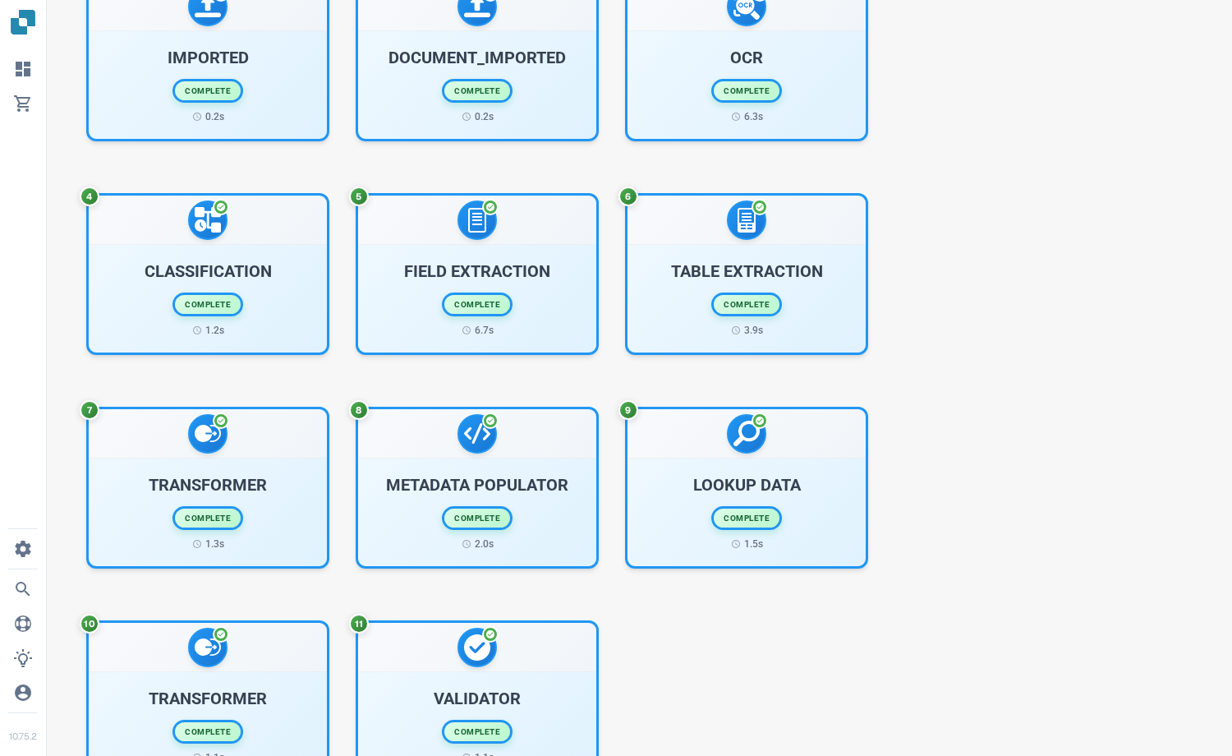This screenshot has width=1232, height=756.
Task: Open the user account icon
Action: point(23,693)
